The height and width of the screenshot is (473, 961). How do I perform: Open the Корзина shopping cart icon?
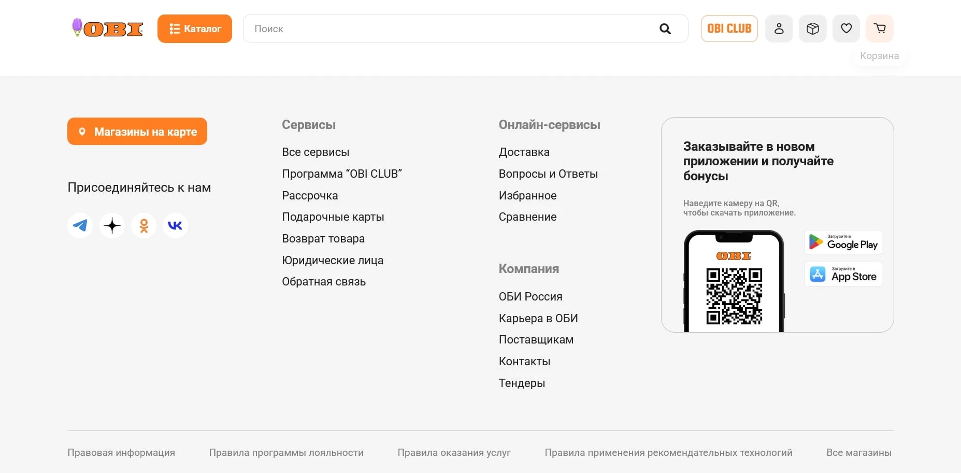tap(880, 28)
